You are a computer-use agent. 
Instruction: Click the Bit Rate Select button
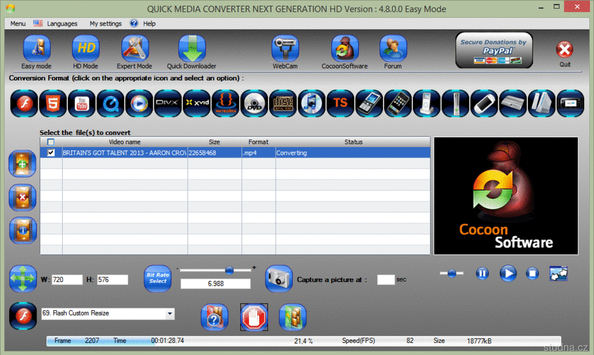[x=158, y=279]
